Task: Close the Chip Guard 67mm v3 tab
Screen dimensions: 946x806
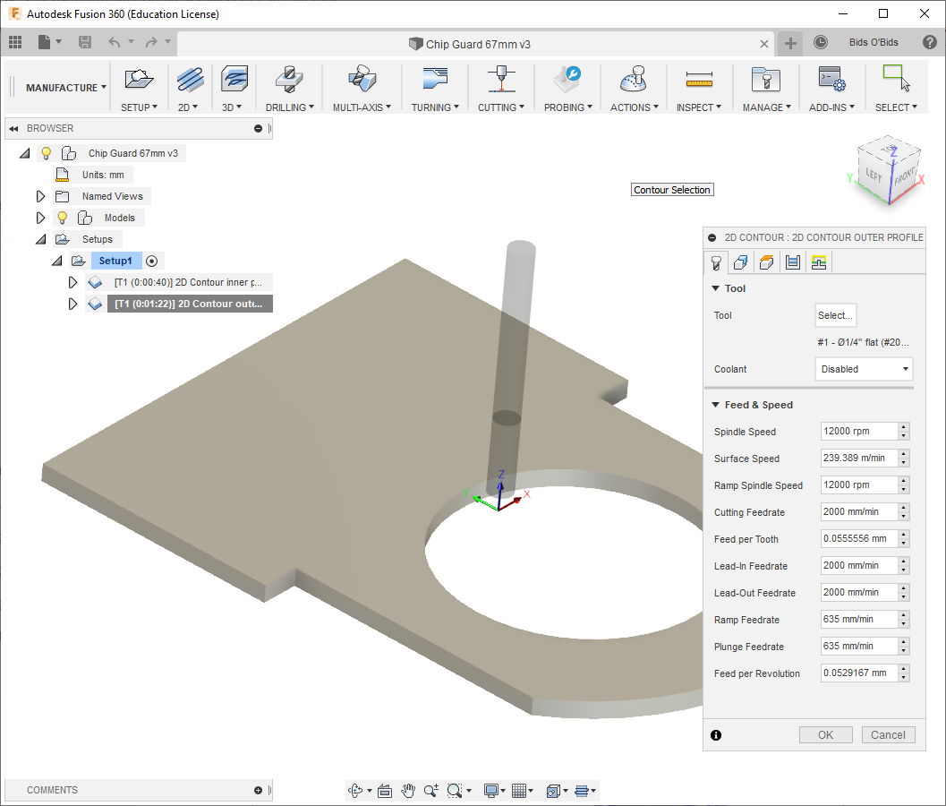Action: [x=763, y=44]
